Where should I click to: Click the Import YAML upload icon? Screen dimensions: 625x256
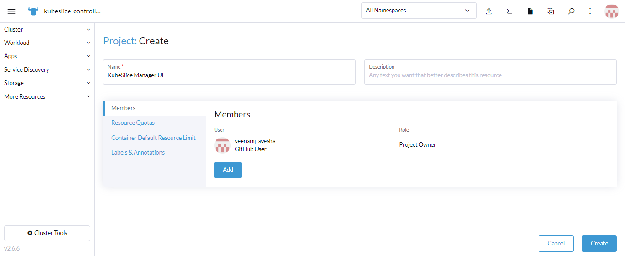pyautogui.click(x=489, y=11)
